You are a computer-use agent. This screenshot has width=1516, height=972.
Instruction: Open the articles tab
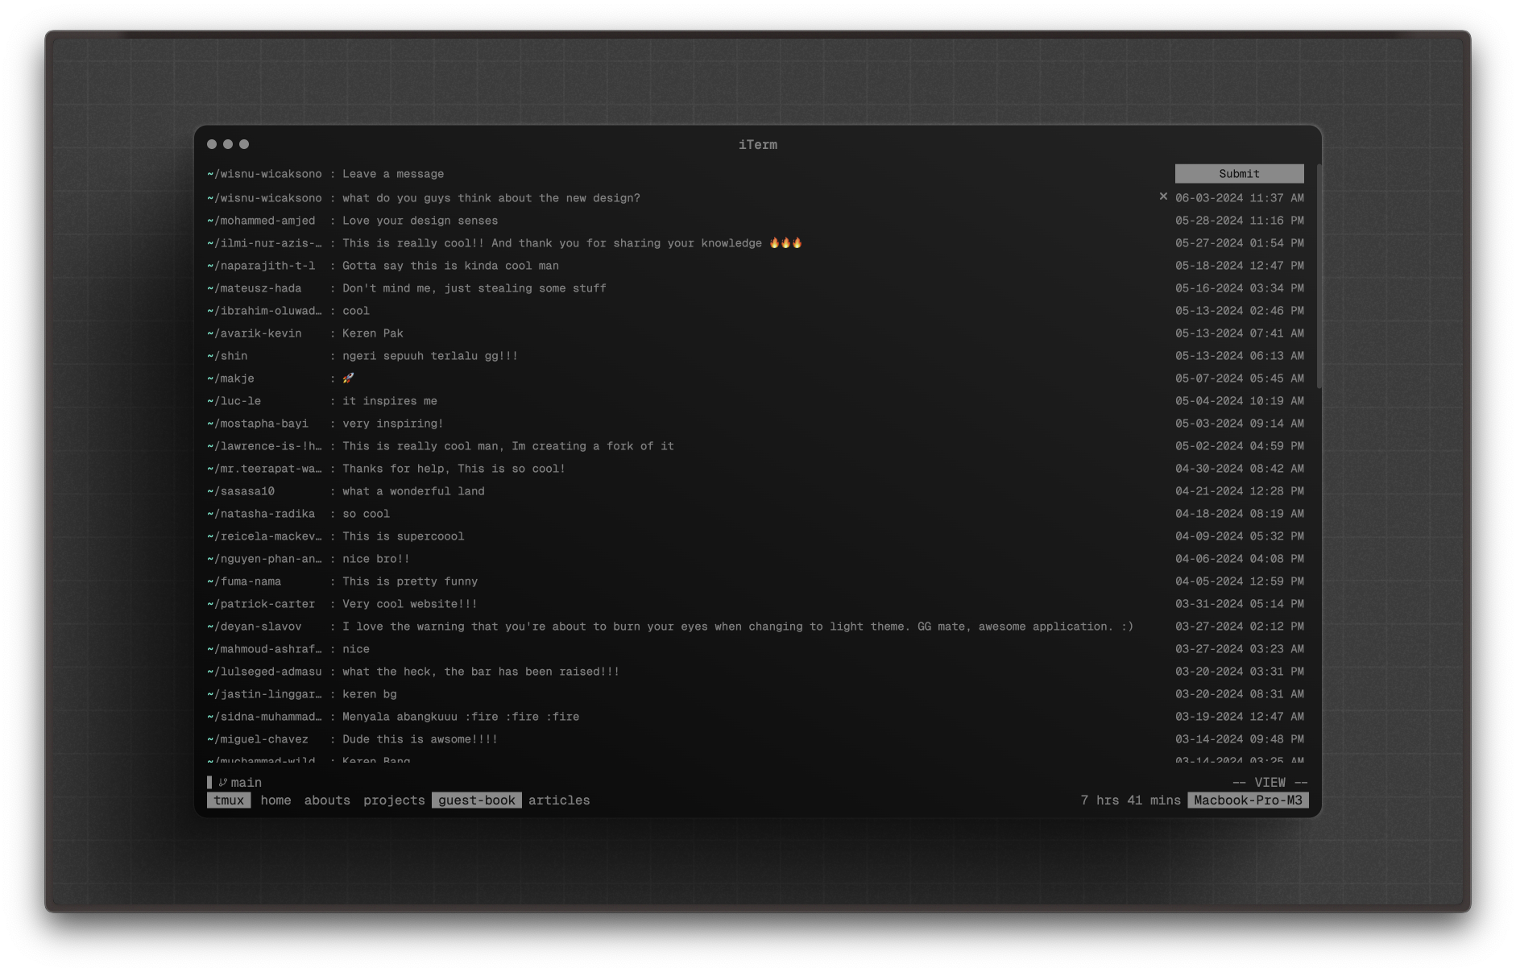559,800
